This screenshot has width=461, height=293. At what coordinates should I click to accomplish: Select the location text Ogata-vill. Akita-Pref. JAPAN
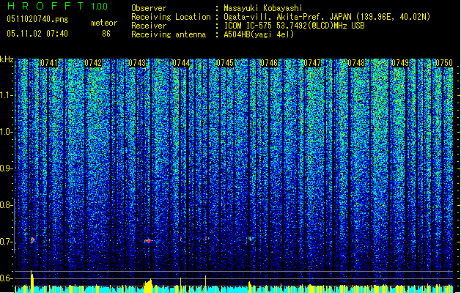pos(287,17)
